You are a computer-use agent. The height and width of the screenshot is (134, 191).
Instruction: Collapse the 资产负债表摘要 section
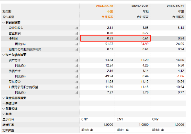click(3, 55)
